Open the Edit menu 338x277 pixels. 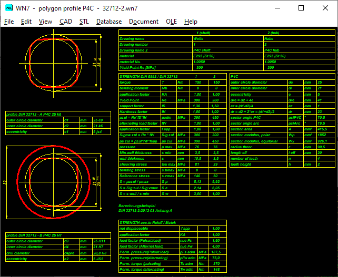(26, 22)
